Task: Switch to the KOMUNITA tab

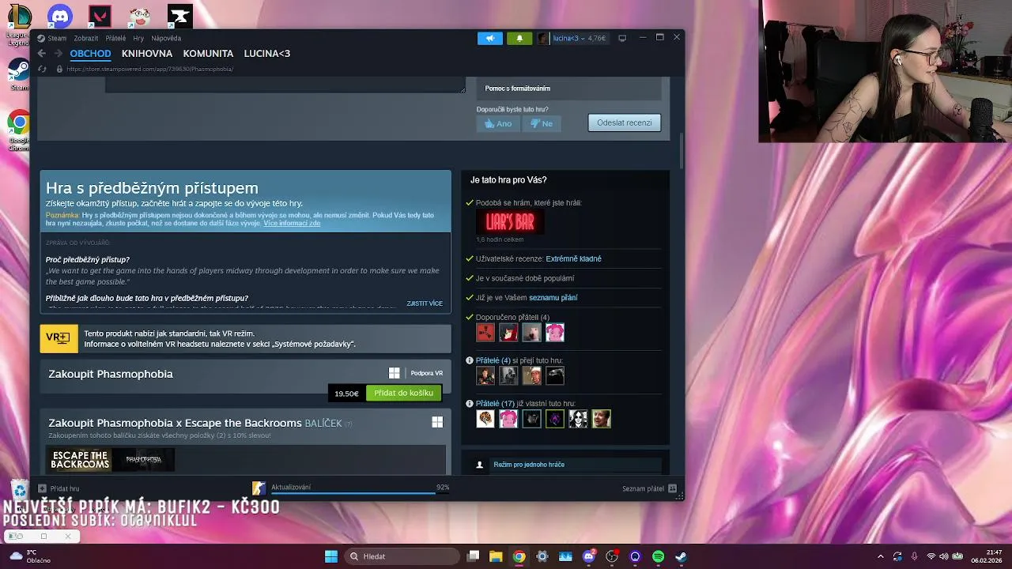Action: tap(208, 54)
